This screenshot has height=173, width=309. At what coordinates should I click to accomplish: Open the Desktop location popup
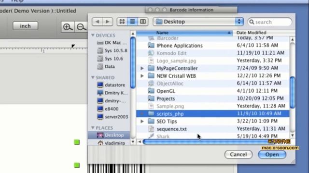pos(198,22)
